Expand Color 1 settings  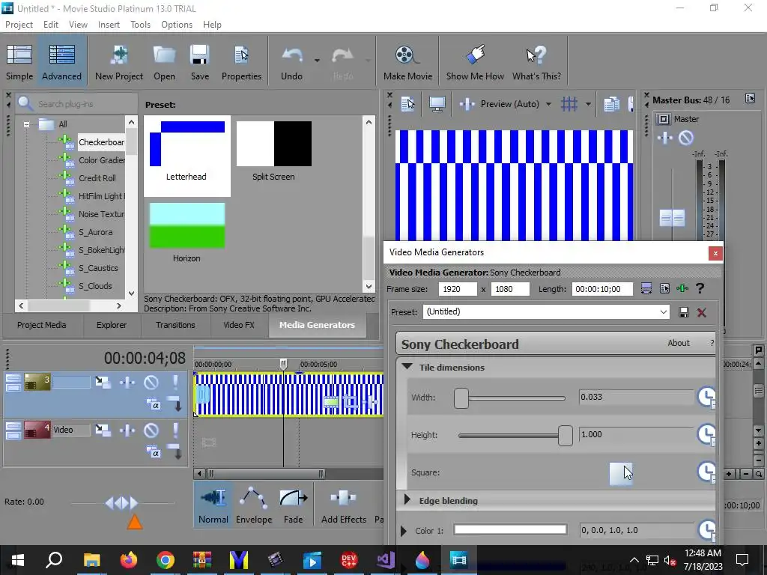point(403,531)
